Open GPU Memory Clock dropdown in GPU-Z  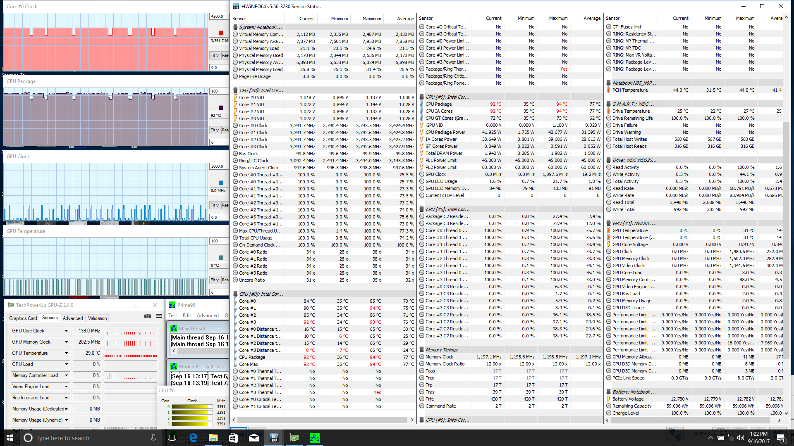[x=66, y=342]
